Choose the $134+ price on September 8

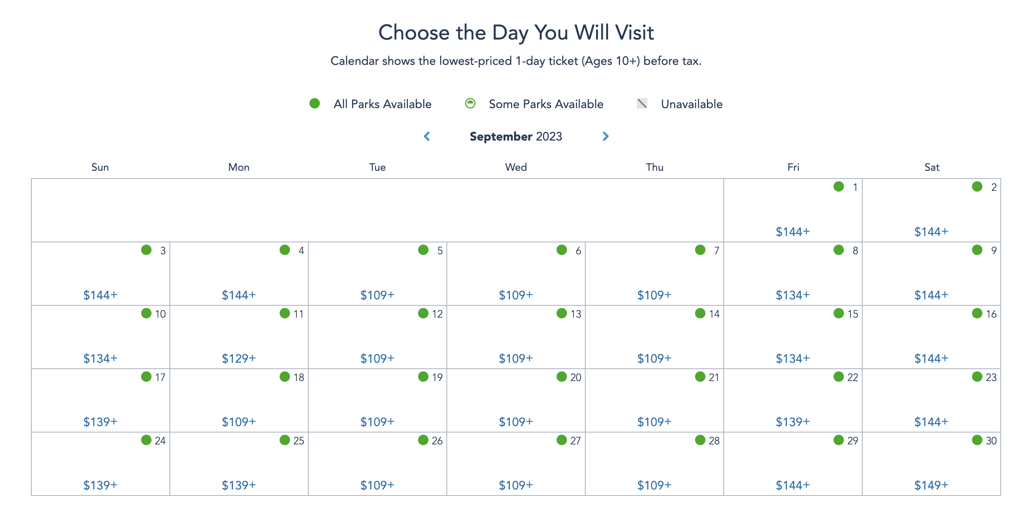[792, 295]
